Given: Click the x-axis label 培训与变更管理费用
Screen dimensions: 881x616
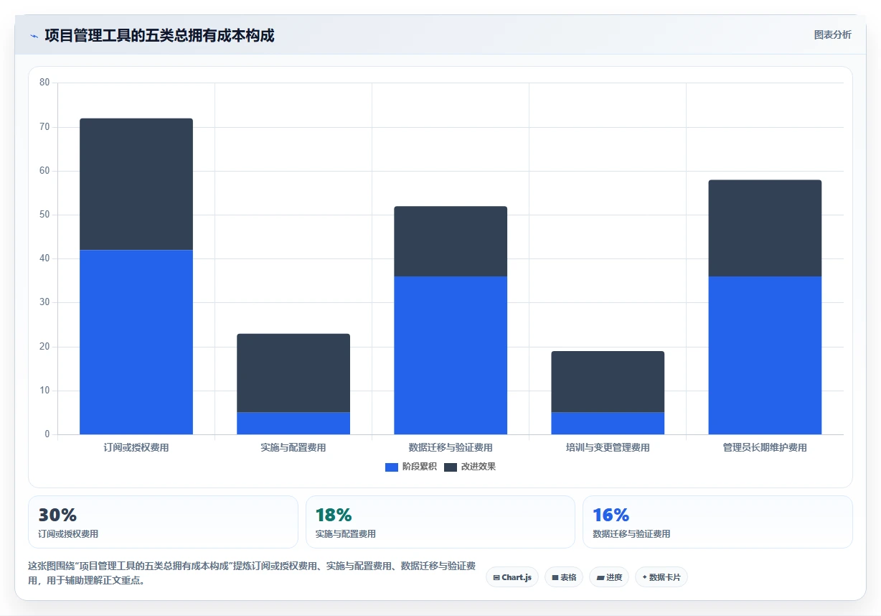Looking at the screenshot, I should [608, 448].
